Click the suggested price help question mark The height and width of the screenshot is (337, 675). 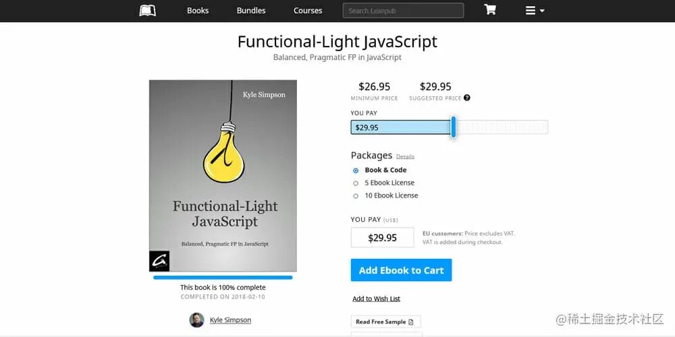tap(467, 98)
